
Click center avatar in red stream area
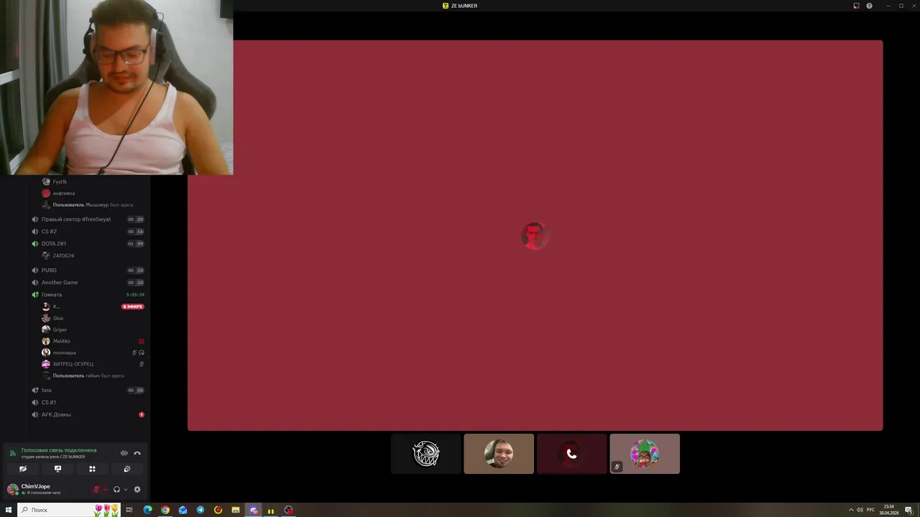(x=534, y=236)
